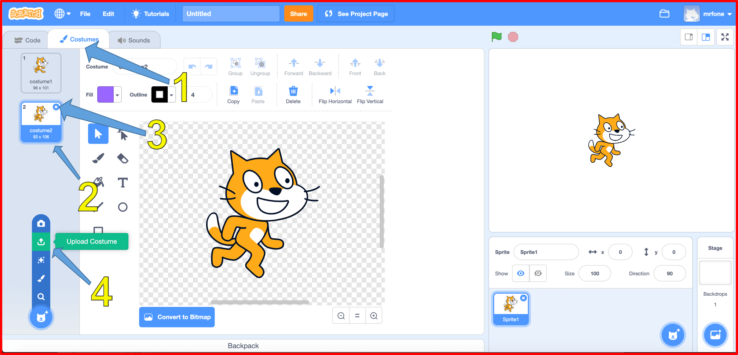Open the Choose a Backdrop button
Viewport: 738px width, 355px height.
(x=715, y=335)
